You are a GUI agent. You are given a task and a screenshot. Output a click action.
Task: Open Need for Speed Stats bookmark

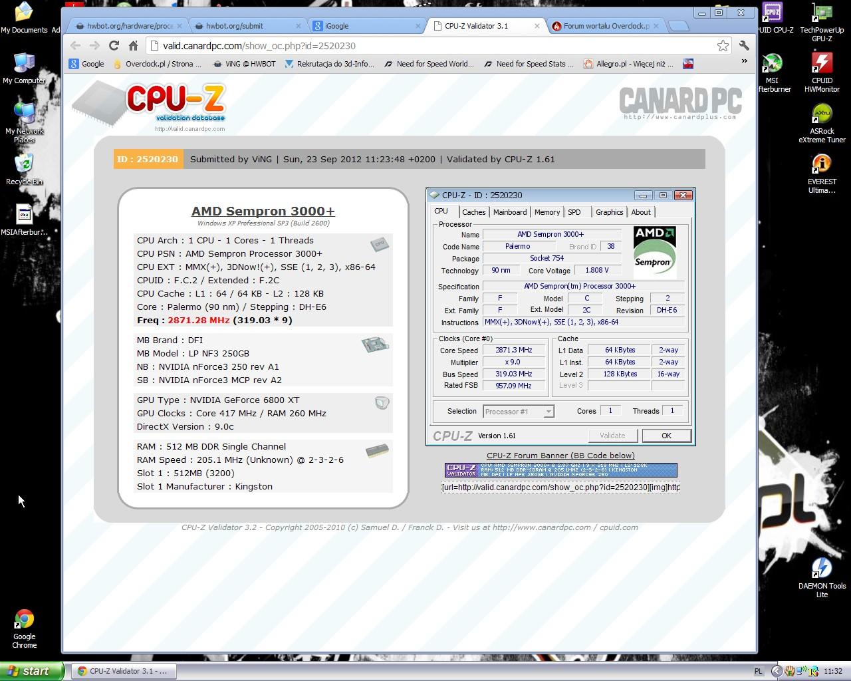(529, 64)
